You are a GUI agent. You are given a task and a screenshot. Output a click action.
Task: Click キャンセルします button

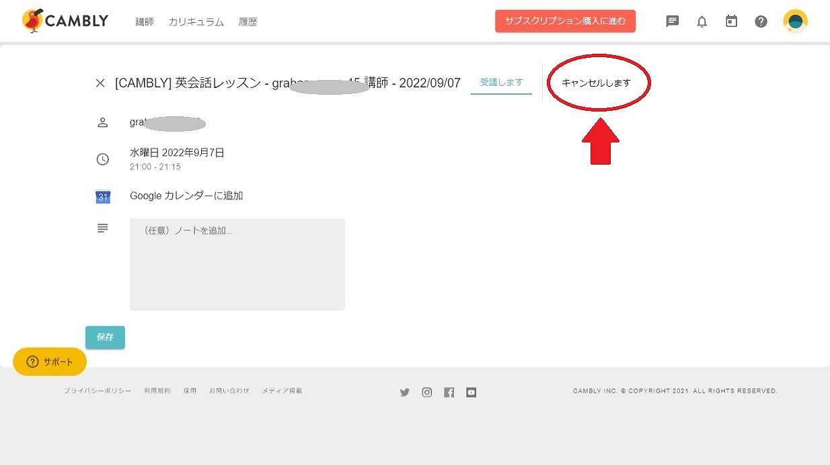(596, 83)
